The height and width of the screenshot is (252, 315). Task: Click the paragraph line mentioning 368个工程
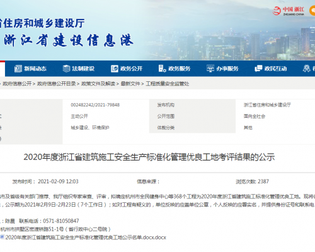click(x=157, y=197)
